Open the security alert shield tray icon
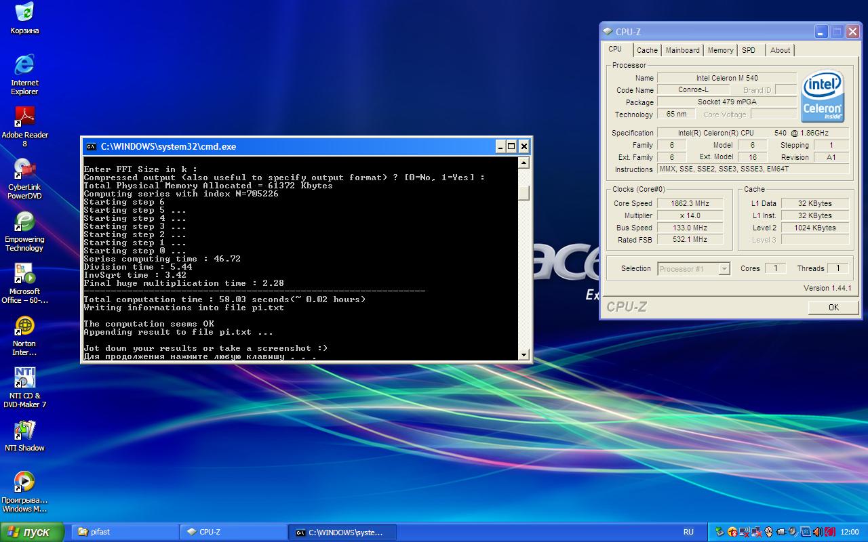Screen dimensions: 868x542 point(732,532)
